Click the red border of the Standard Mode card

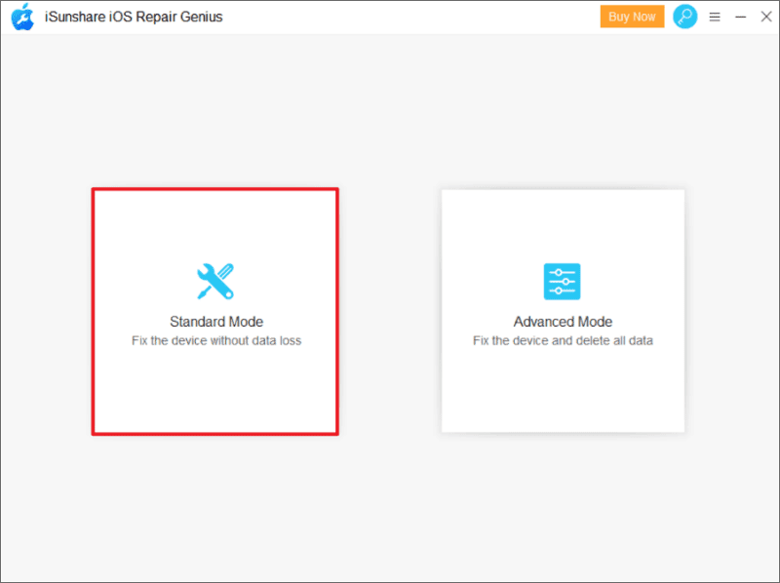point(93,312)
